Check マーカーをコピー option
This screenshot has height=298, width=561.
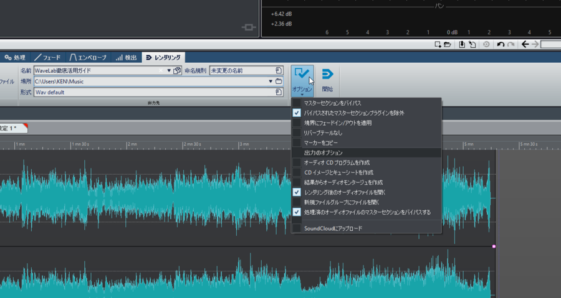tap(297, 142)
